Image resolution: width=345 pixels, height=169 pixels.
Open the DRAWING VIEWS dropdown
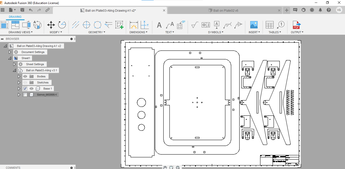pyautogui.click(x=21, y=32)
